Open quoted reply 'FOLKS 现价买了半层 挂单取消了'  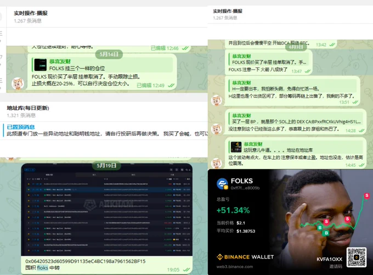[x=269, y=59]
